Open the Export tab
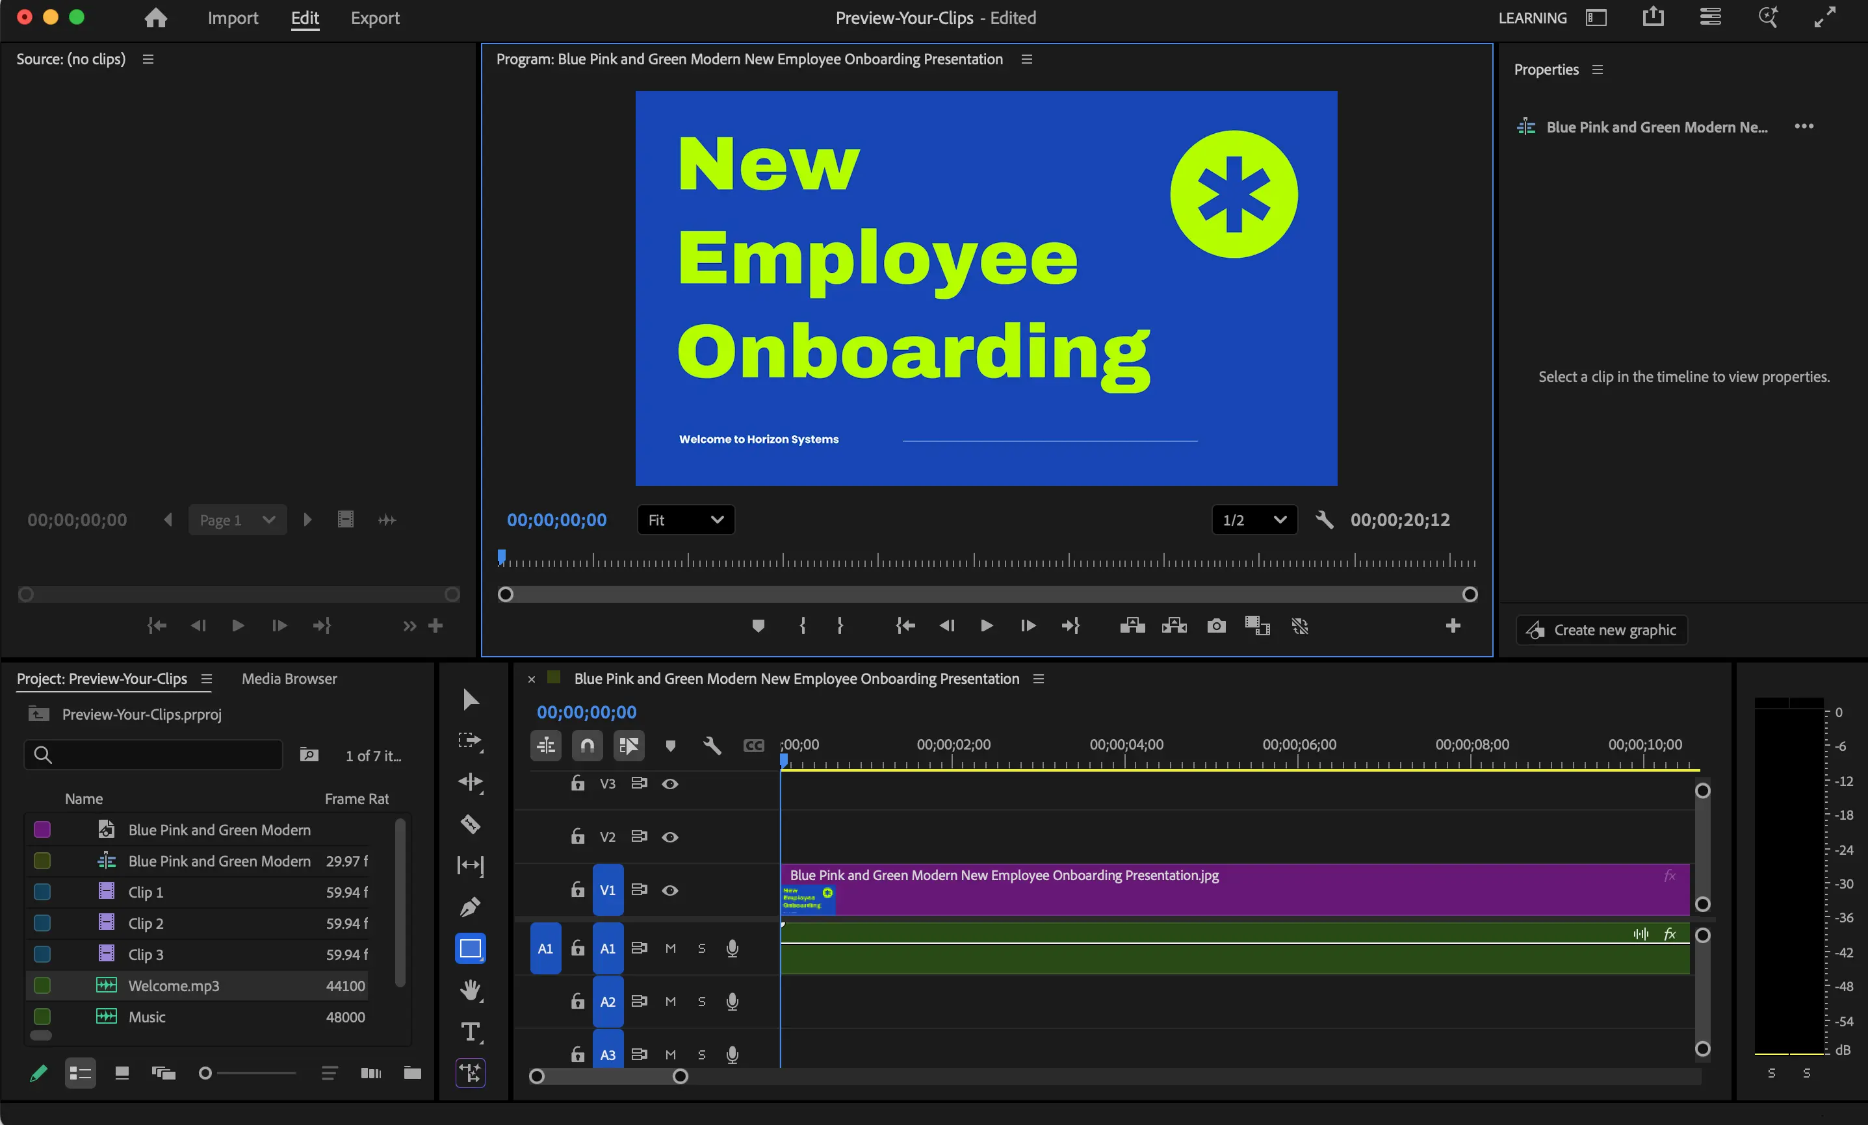Viewport: 1868px width, 1125px height. pyautogui.click(x=374, y=18)
